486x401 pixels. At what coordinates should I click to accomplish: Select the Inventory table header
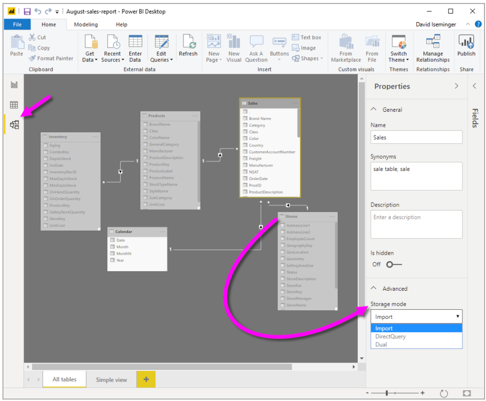[x=70, y=137]
